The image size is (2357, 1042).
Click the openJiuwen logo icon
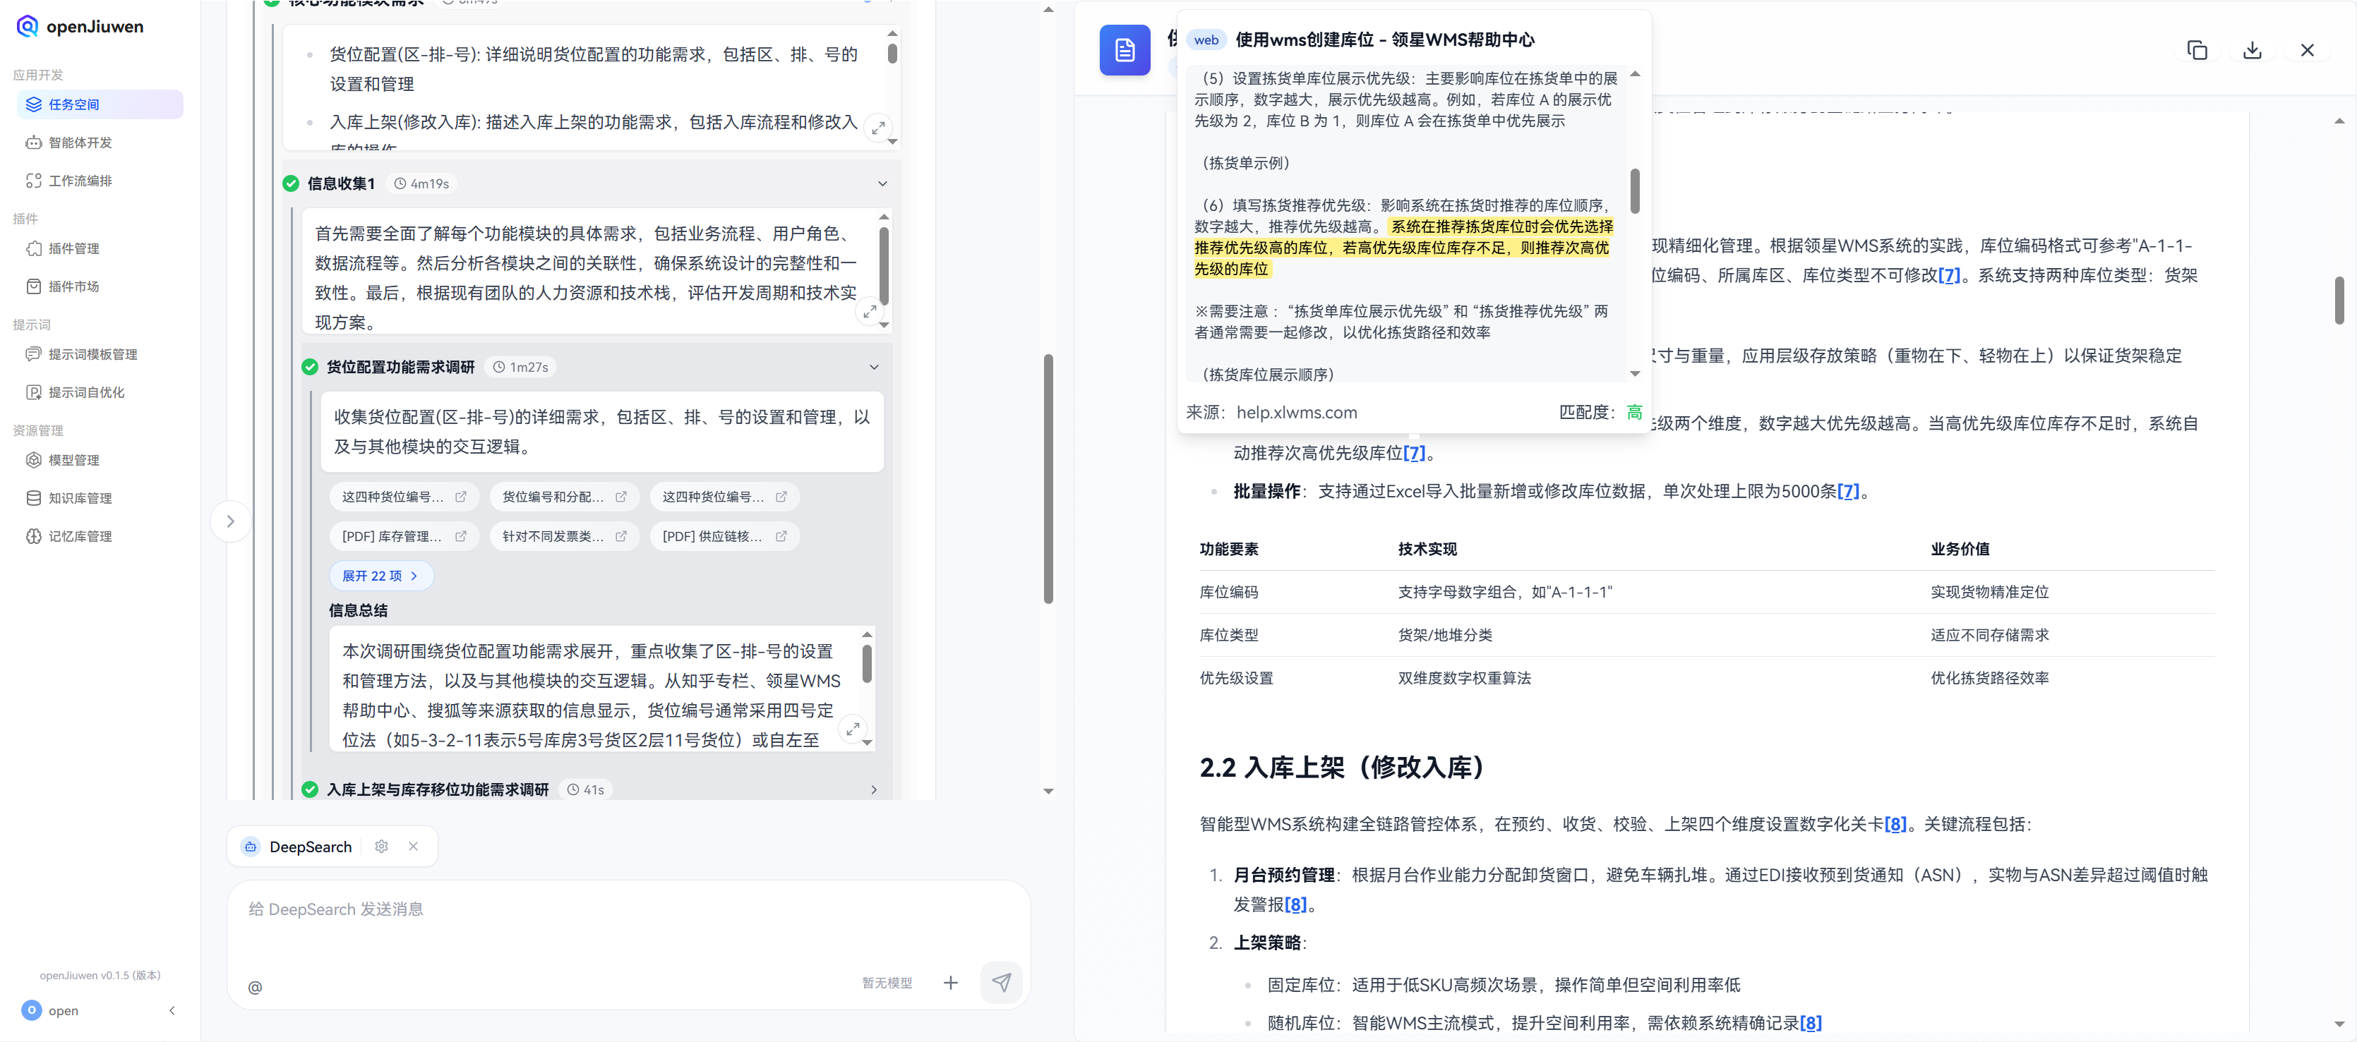pos(28,27)
